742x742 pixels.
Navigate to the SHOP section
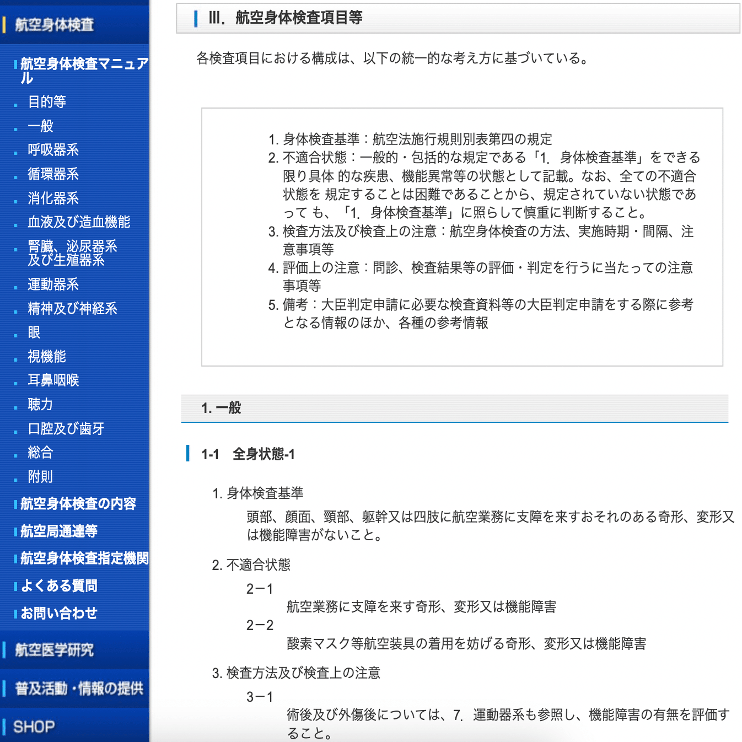[34, 726]
